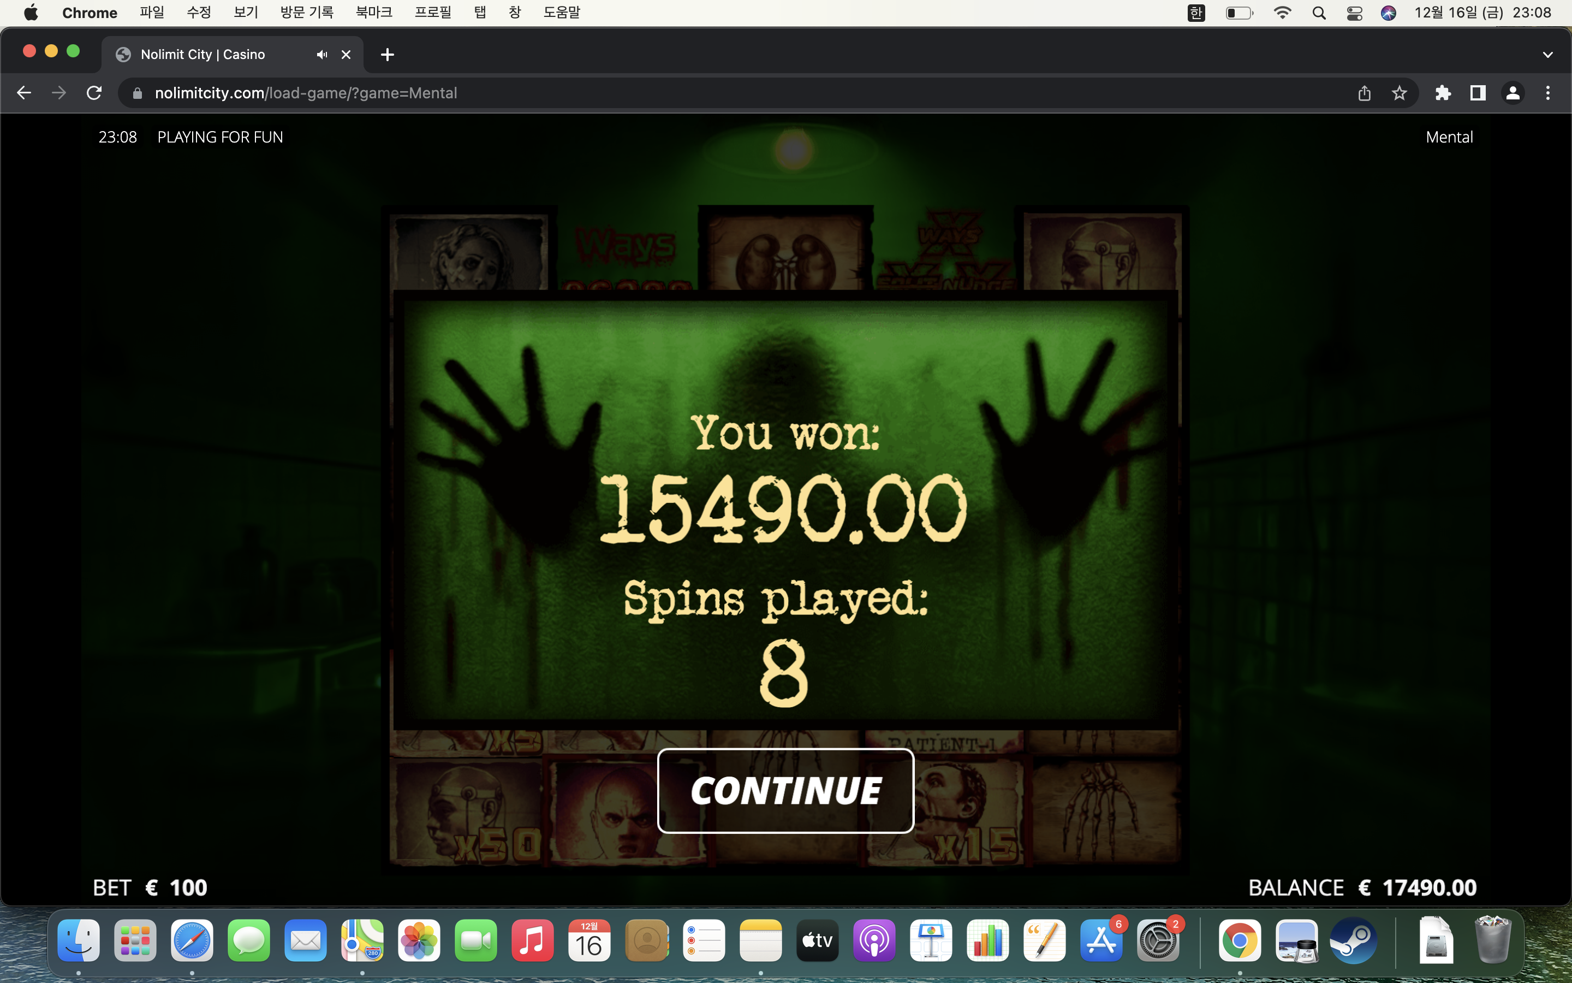The image size is (1572, 983).
Task: Open the 창 menu
Action: (515, 13)
